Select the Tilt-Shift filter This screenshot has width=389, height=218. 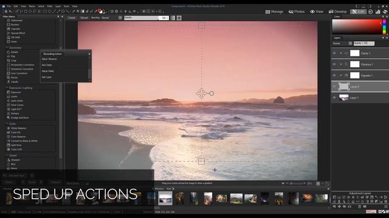point(13,37)
